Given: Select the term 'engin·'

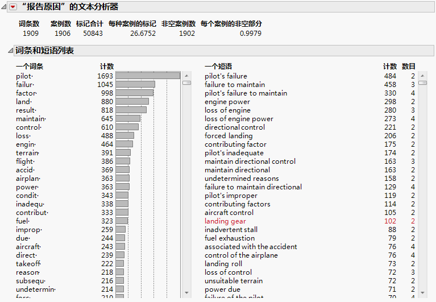Looking at the screenshot, I should click(26, 144).
